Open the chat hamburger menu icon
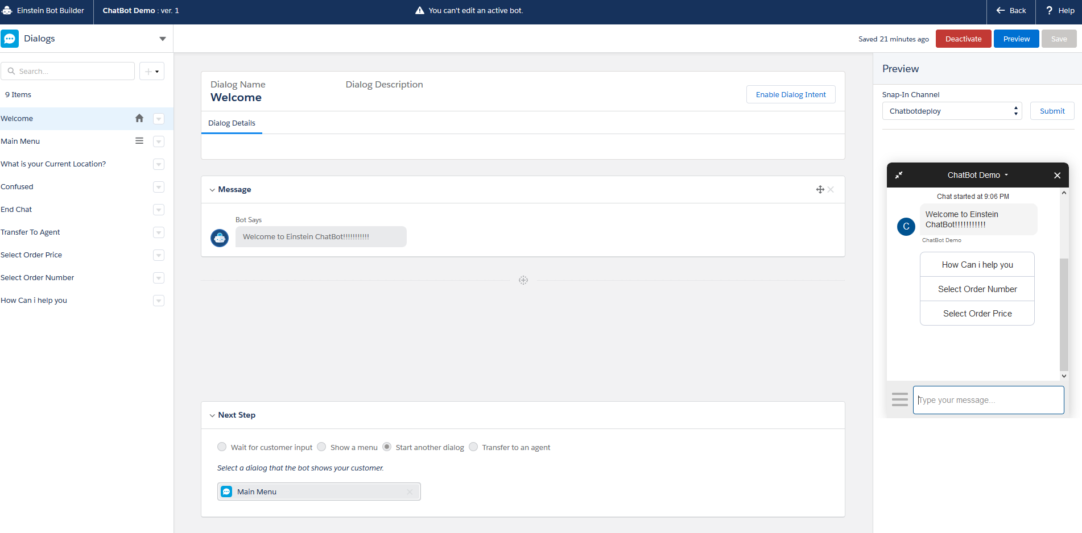The height and width of the screenshot is (533, 1082). tap(900, 400)
